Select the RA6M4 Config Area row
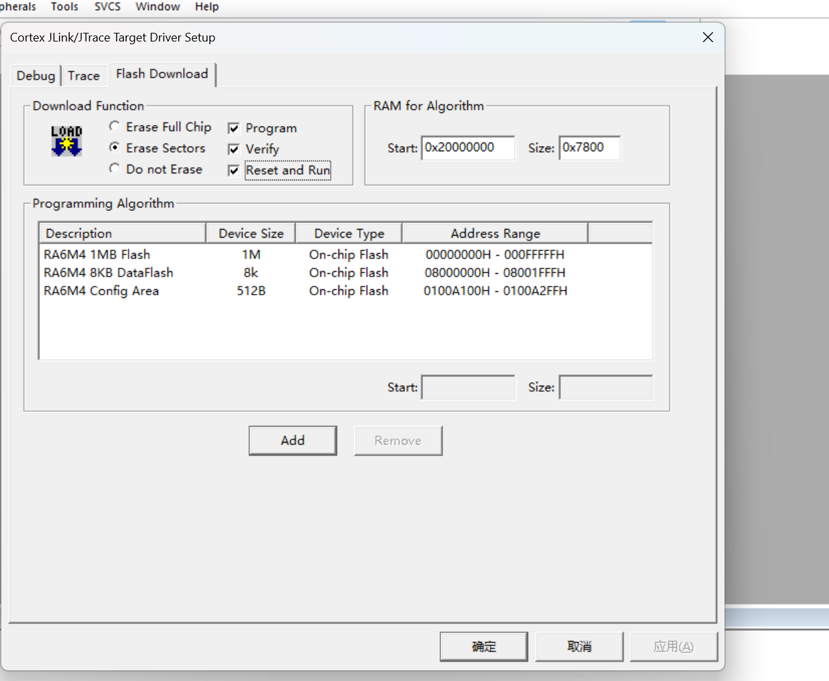Image resolution: width=829 pixels, height=681 pixels. tap(345, 291)
